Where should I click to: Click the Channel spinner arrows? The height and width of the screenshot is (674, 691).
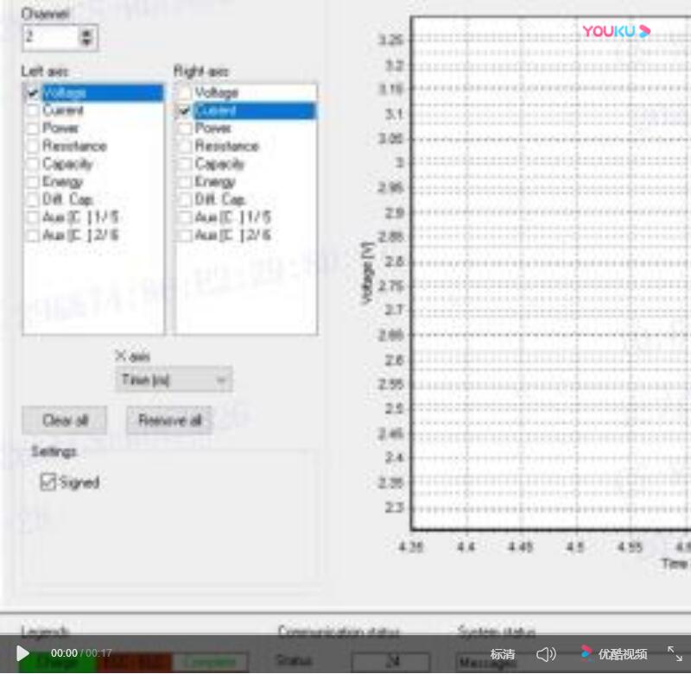tap(86, 37)
